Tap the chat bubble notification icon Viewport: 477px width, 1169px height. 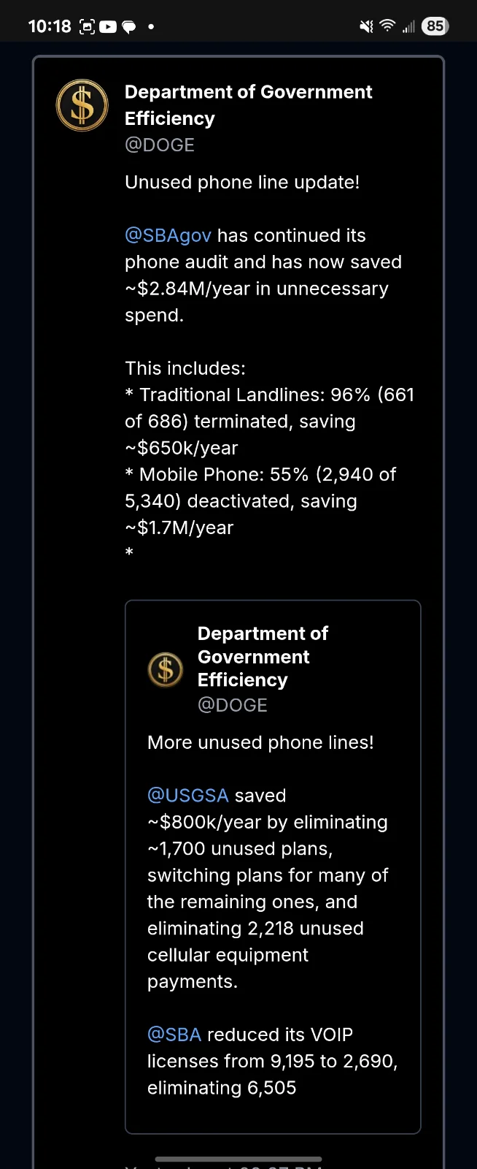(129, 26)
